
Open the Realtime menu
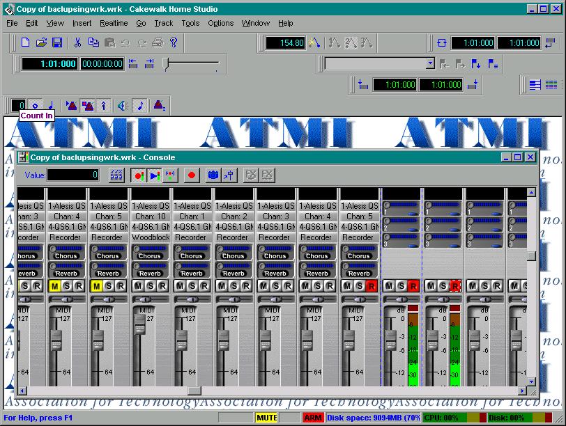[114, 23]
